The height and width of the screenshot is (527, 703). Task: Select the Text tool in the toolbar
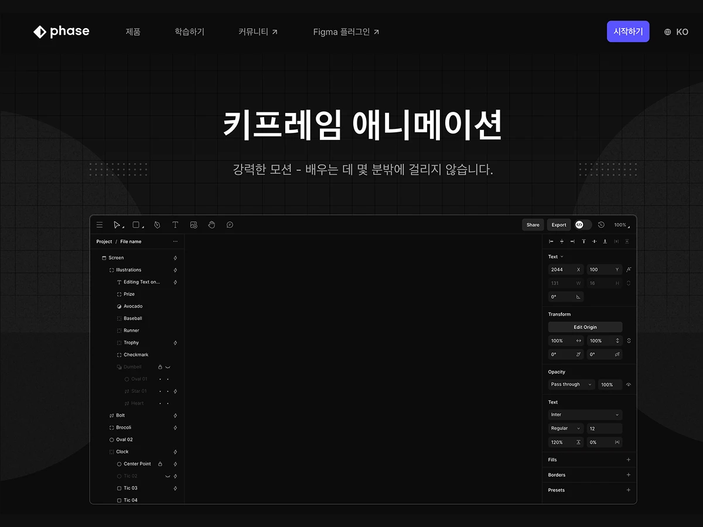175,225
